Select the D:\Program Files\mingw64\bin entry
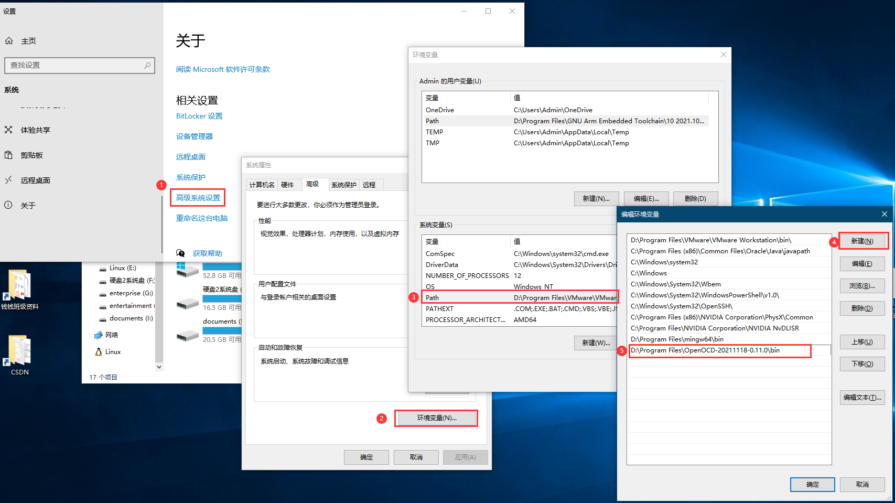 tap(729, 339)
